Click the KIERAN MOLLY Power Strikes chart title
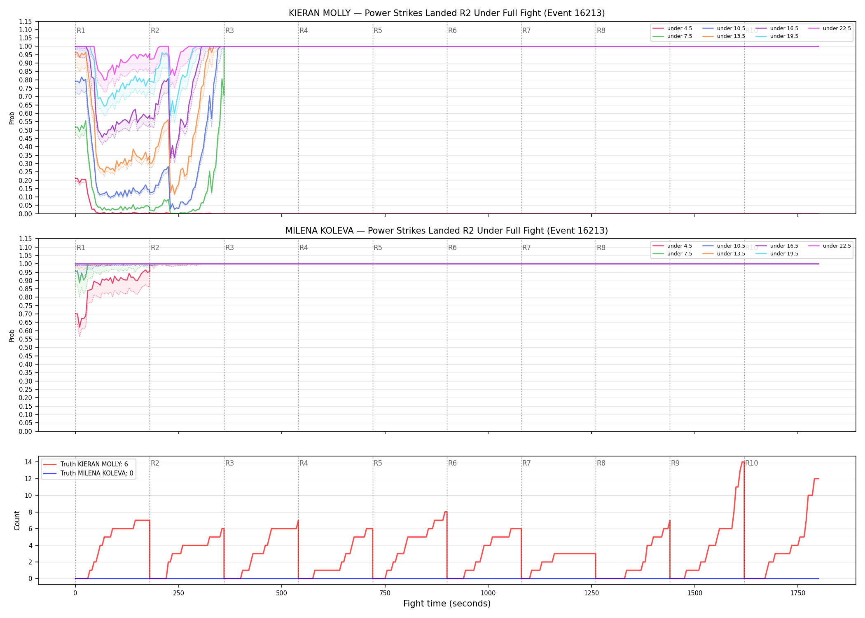The image size is (865, 618). 447,13
